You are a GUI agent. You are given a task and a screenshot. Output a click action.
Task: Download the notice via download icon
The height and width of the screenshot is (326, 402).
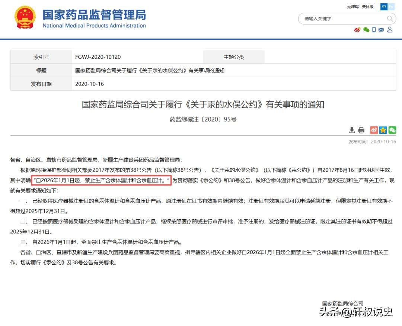pyautogui.click(x=352, y=130)
